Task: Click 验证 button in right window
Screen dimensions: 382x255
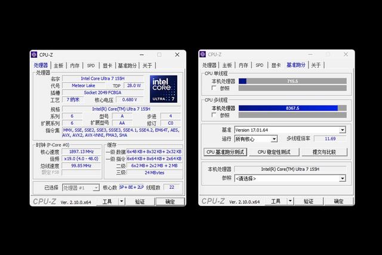Action: [309, 201]
